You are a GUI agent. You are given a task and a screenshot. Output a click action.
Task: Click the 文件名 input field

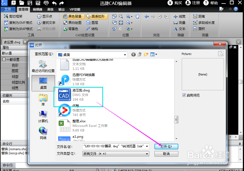(x=116, y=146)
